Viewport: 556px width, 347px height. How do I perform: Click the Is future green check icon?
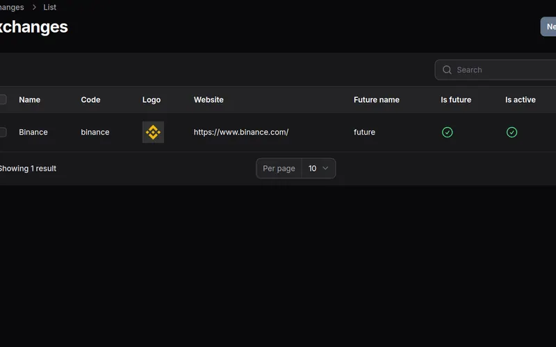447,132
